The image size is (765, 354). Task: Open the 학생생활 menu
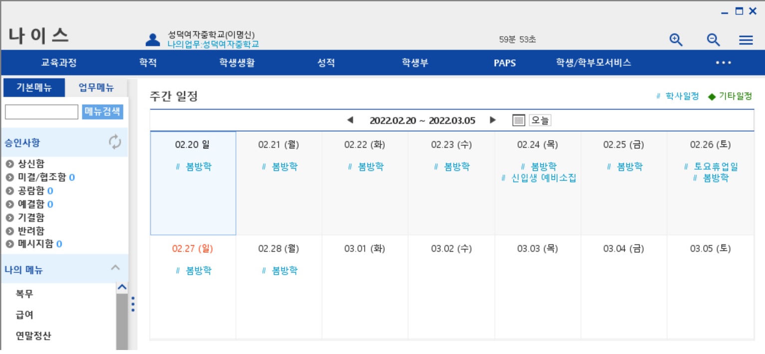coord(237,63)
